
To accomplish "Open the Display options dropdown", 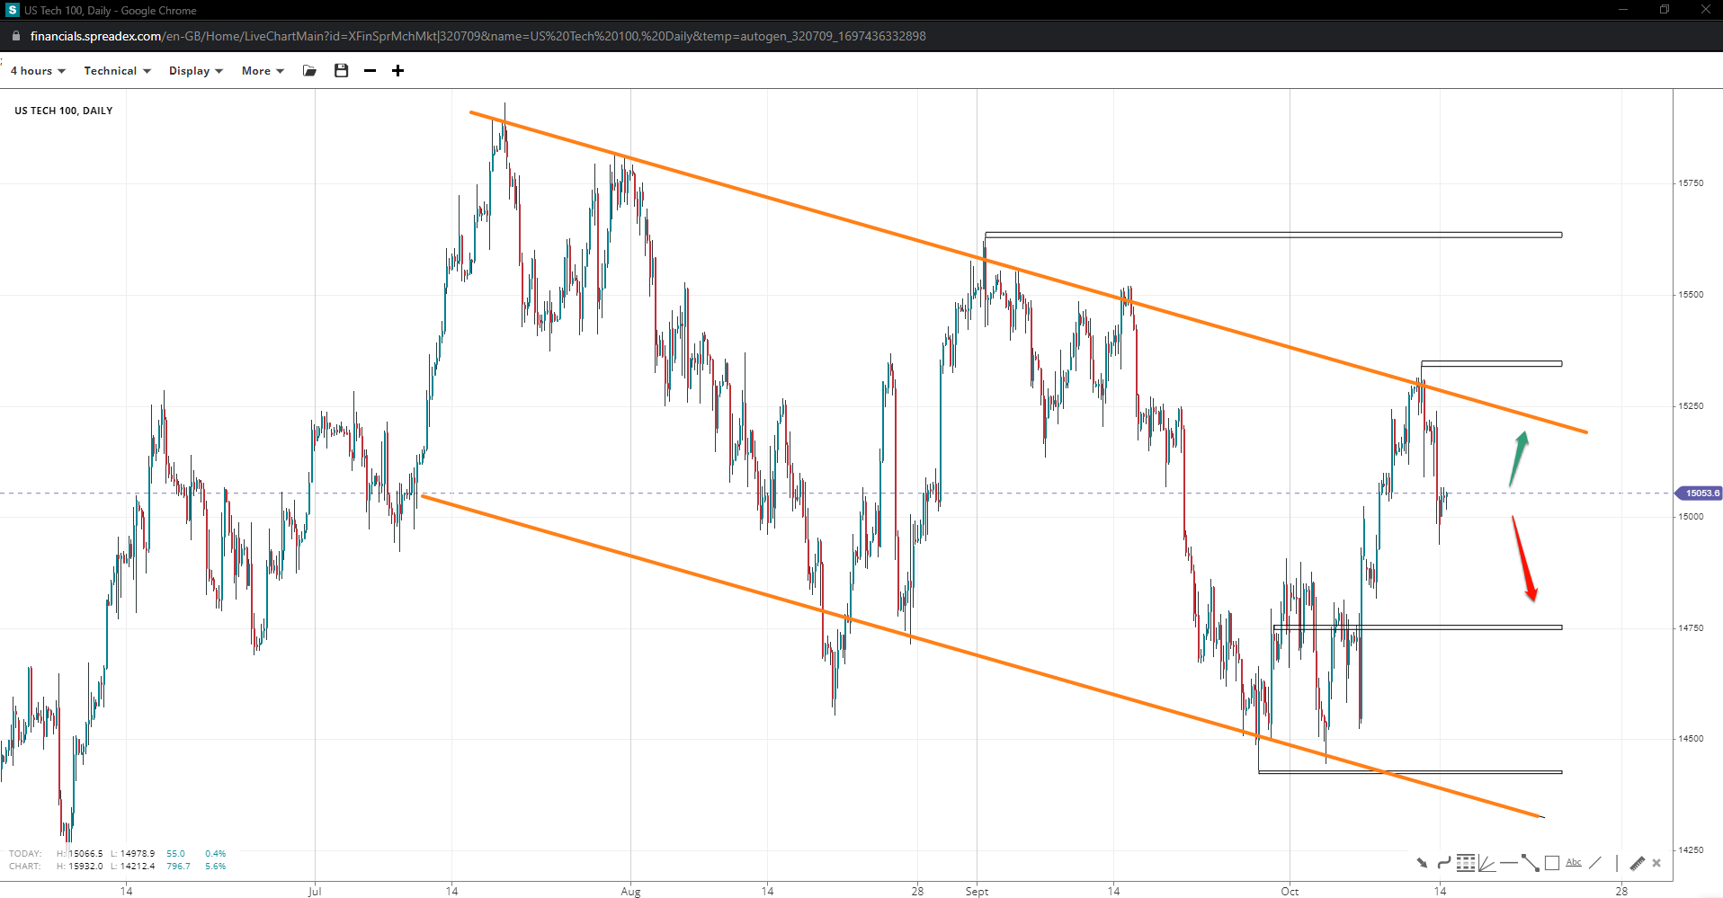I will (195, 71).
